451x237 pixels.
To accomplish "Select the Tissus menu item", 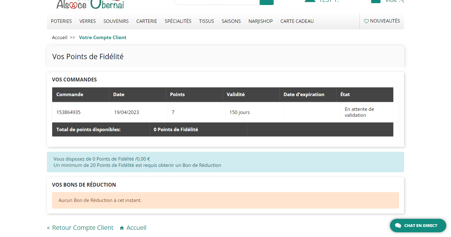I will [x=206, y=21].
